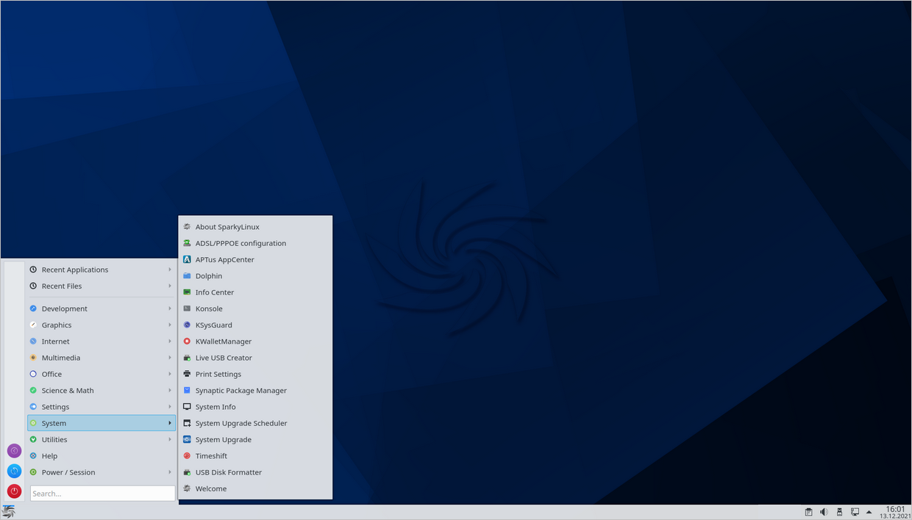Click the red power button in menu sidebar

(14, 491)
